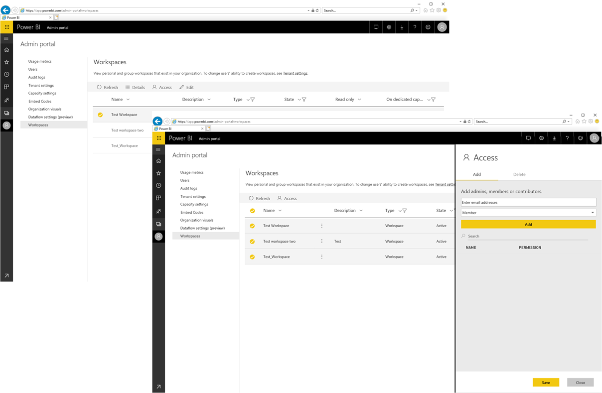Open the Type filter dropdown in Workspaces list

tap(405, 210)
